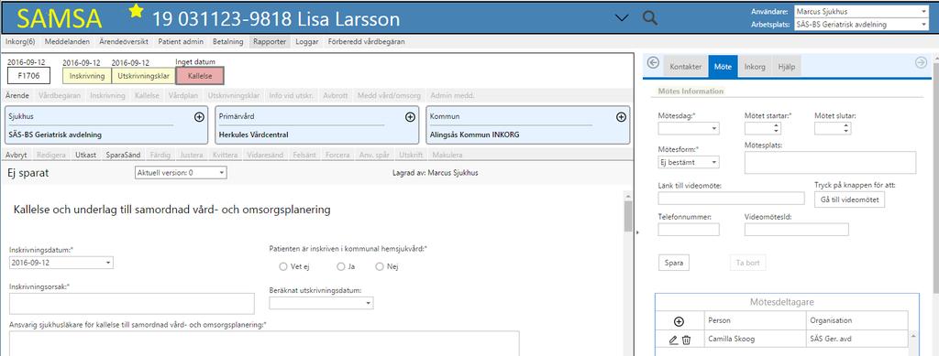
Task: Select Ja radio button for hemsjukvård
Action: pos(341,266)
